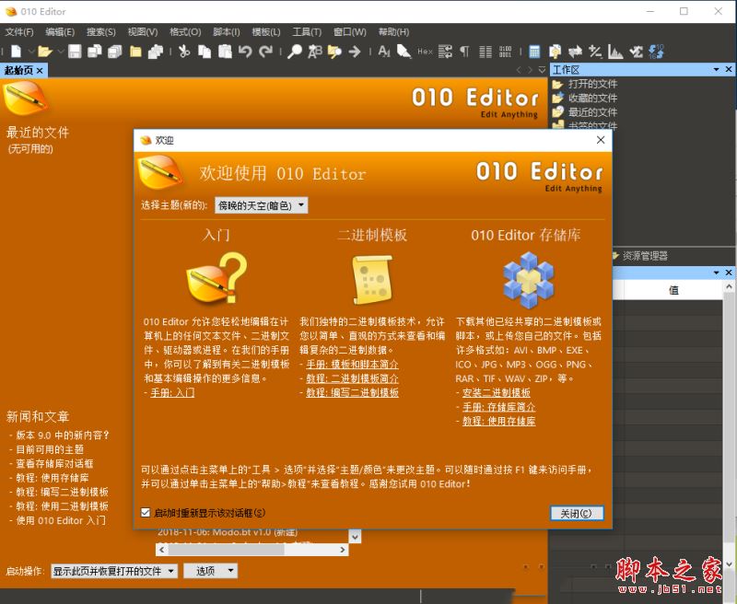
Task: Click the column lines view icon
Action: [x=485, y=51]
